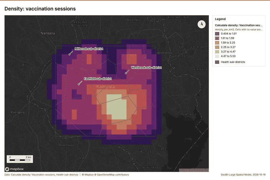Click the 1.01 to 1.59 legend swatch

(x=217, y=38)
